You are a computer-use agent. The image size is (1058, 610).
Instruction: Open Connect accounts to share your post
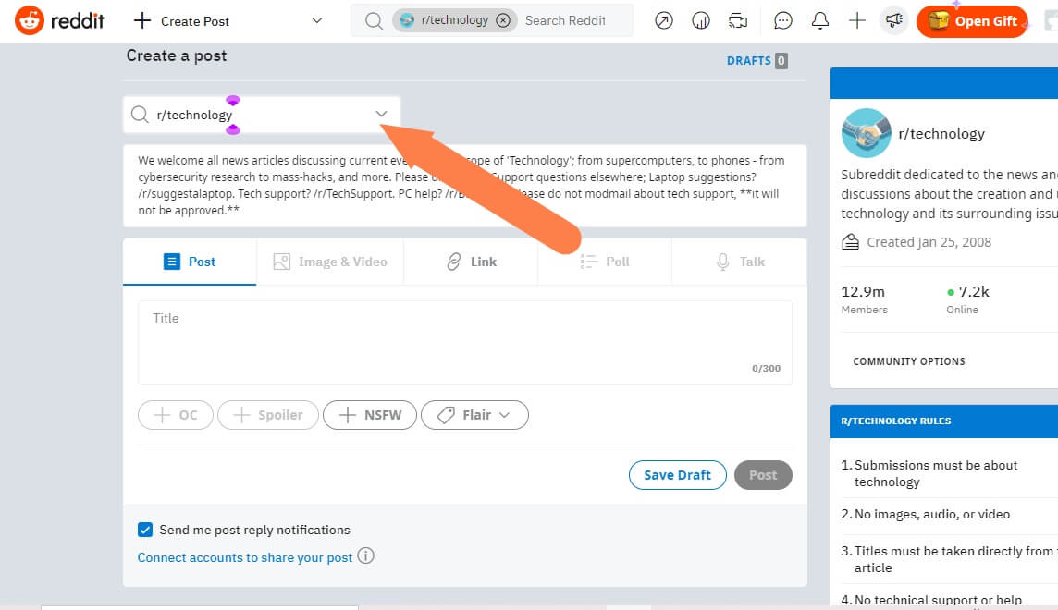(x=245, y=557)
